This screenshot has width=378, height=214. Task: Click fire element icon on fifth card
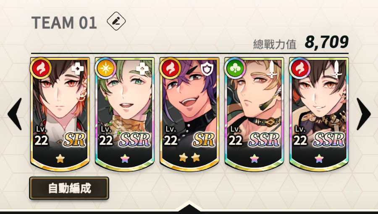[299, 68]
